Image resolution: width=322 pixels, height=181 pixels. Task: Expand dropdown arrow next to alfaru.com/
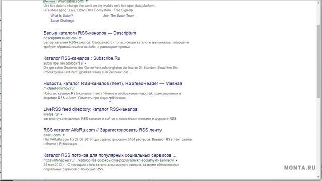coord(64,135)
